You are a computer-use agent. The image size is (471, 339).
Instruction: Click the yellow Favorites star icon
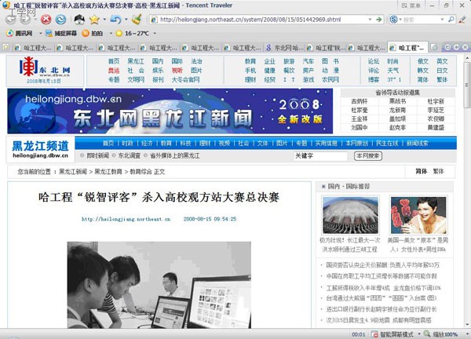[94, 19]
